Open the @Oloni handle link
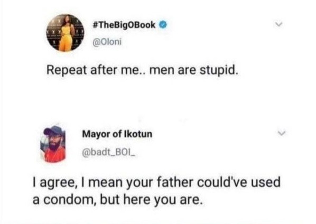 point(107,42)
